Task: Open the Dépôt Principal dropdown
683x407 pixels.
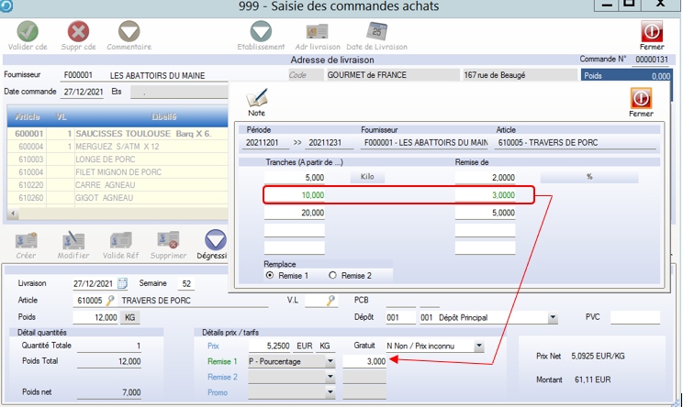Action: tap(553, 318)
